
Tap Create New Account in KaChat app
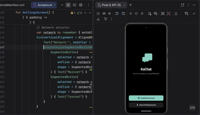[x=146, y=98]
